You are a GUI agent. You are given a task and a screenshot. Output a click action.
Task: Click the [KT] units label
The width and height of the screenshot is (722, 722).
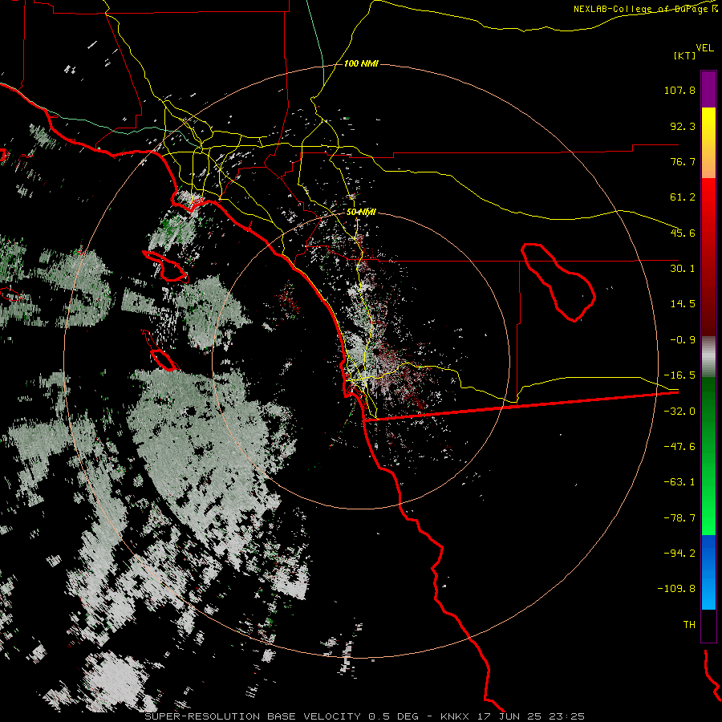point(685,55)
